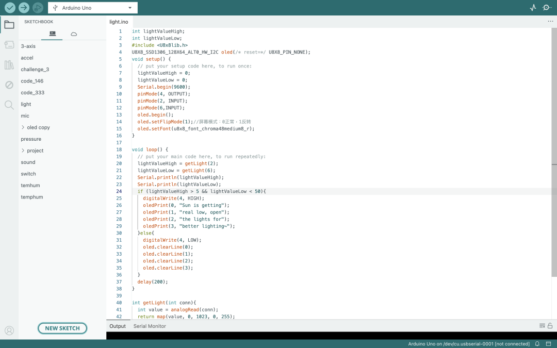
Task: Open the Boards Manager sidebar icon
Action: (x=9, y=45)
